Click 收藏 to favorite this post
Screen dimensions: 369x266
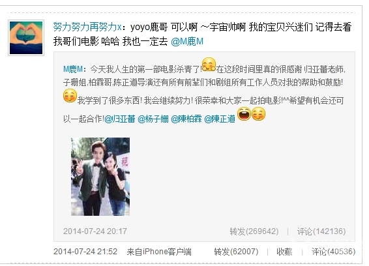point(284,252)
